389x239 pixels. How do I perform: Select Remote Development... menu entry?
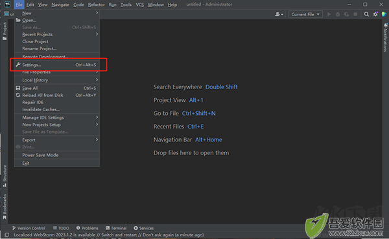coord(57,56)
